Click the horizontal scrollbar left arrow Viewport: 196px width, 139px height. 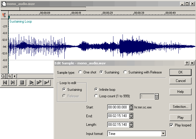(x=15, y=76)
